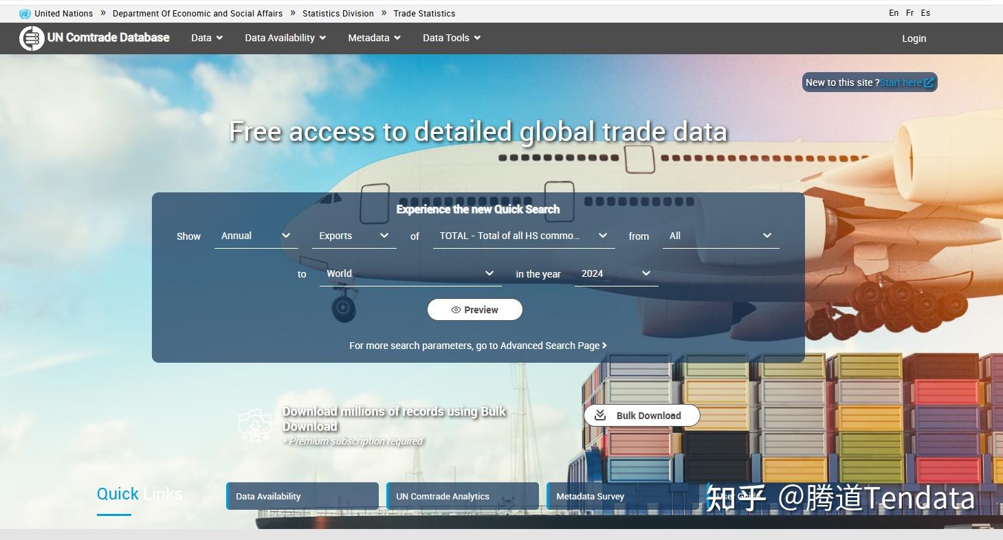Open the 'from All' reporter dropdown
Screen dimensions: 1003x540
pos(720,236)
